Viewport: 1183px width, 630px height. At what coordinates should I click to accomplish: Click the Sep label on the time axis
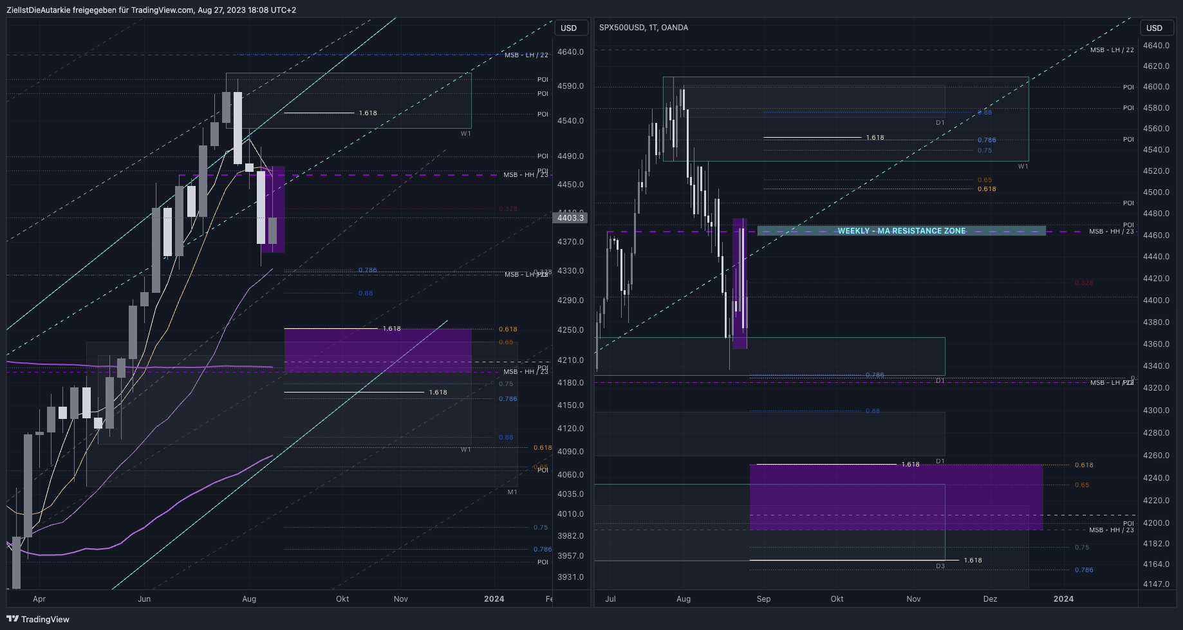[763, 599]
